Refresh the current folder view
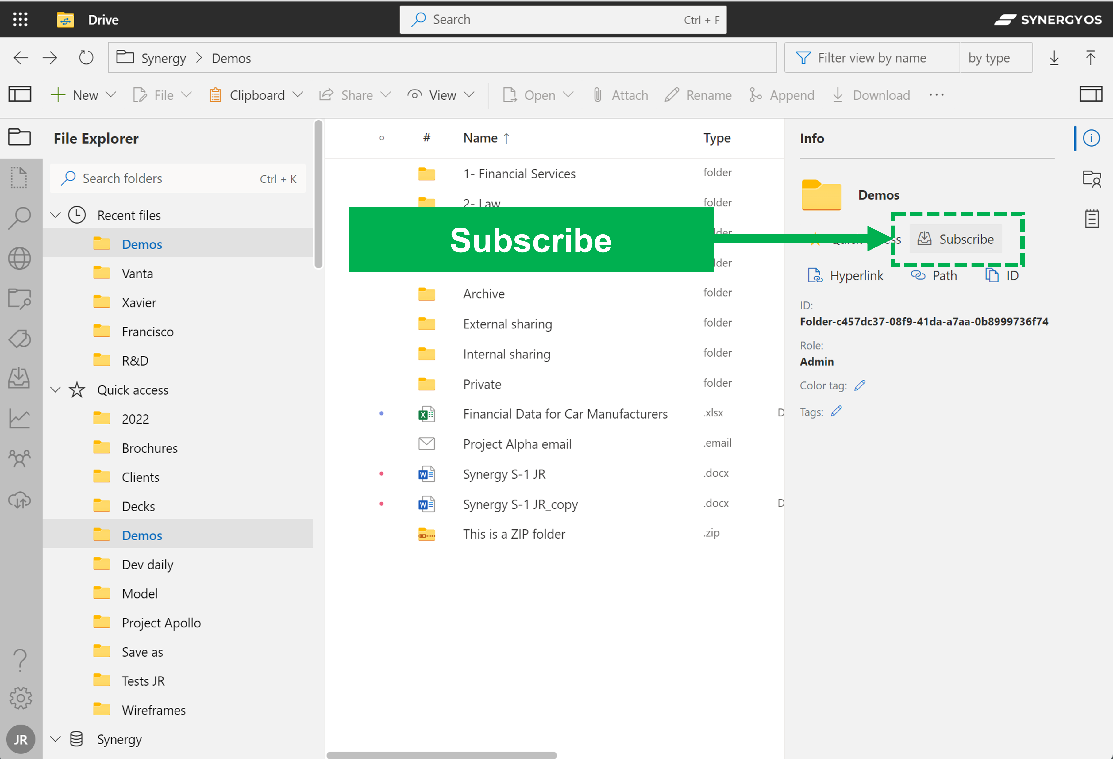The image size is (1113, 759). point(86,58)
